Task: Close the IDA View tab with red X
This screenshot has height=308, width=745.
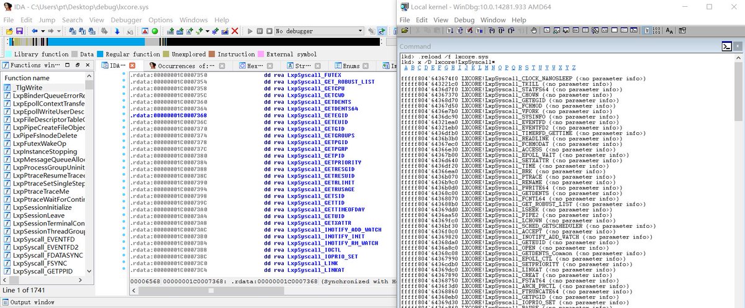Action: pyautogui.click(x=132, y=65)
